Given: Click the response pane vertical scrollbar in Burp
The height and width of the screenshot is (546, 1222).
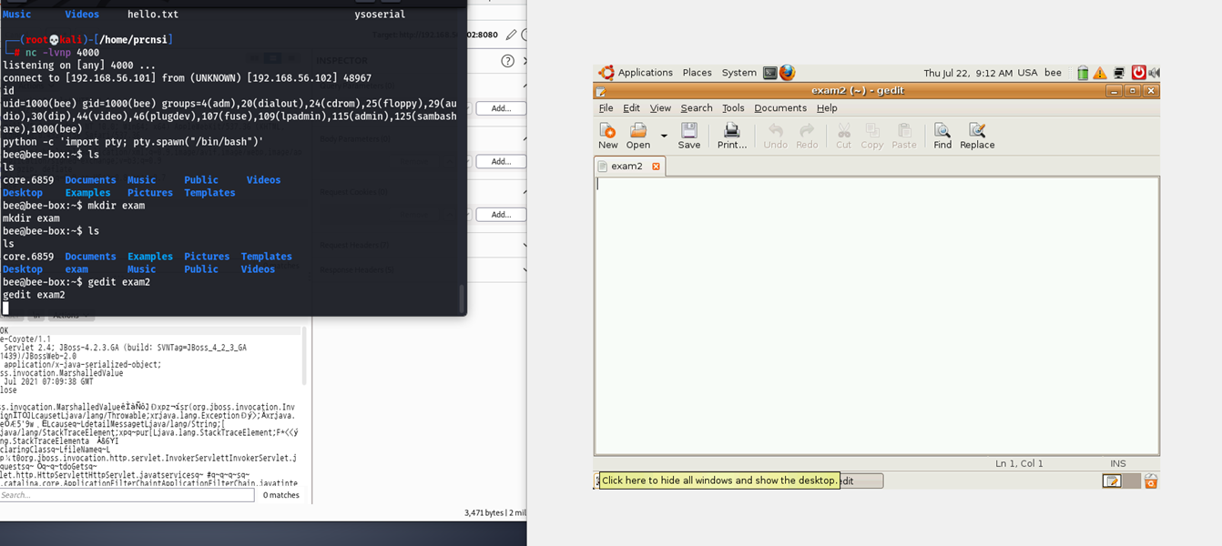Looking at the screenshot, I should [303, 355].
